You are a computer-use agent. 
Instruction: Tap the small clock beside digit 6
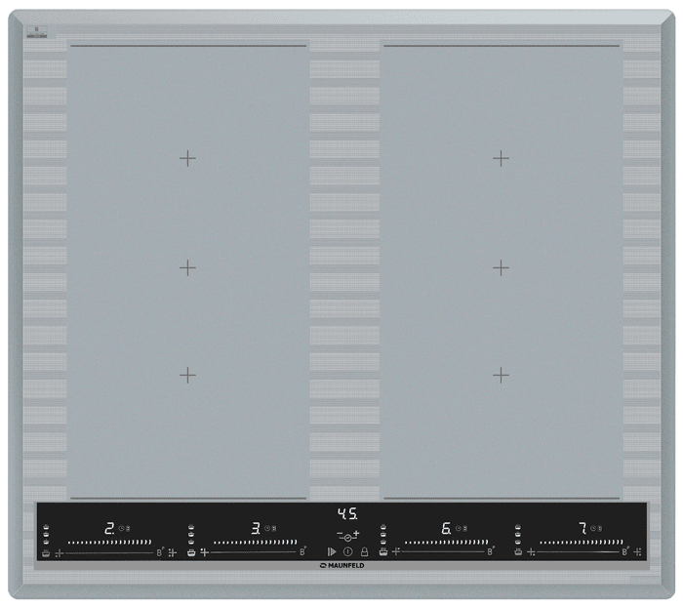coord(459,528)
